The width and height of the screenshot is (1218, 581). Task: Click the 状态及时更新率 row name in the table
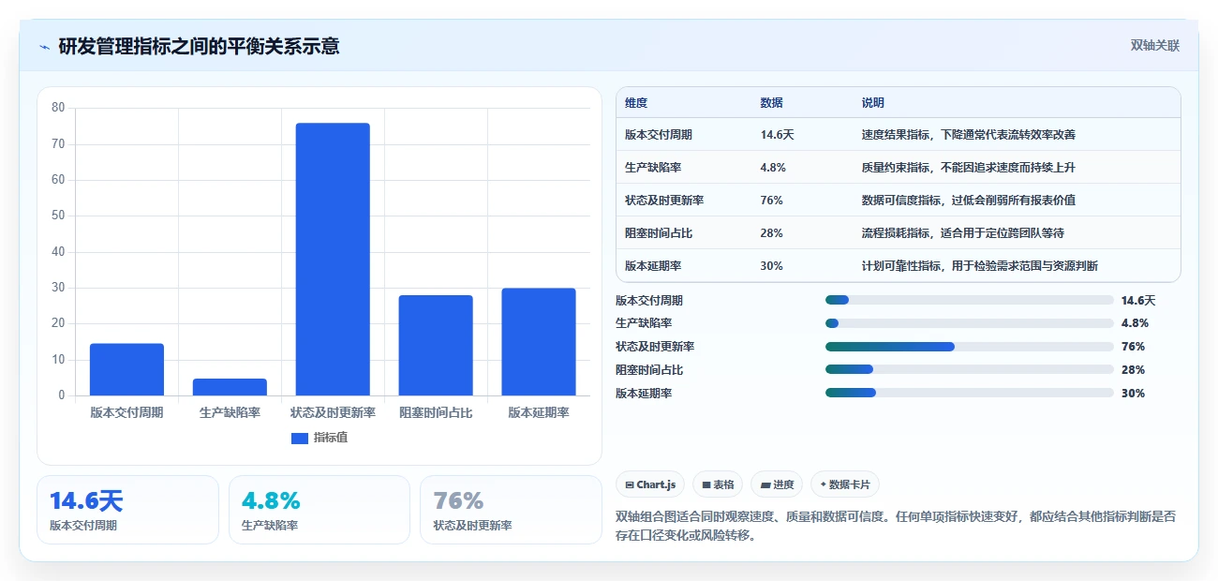(664, 201)
